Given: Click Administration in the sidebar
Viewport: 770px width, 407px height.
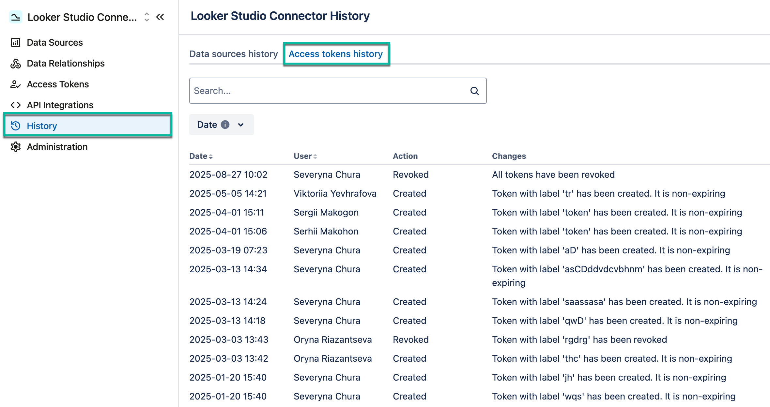Looking at the screenshot, I should pyautogui.click(x=57, y=147).
